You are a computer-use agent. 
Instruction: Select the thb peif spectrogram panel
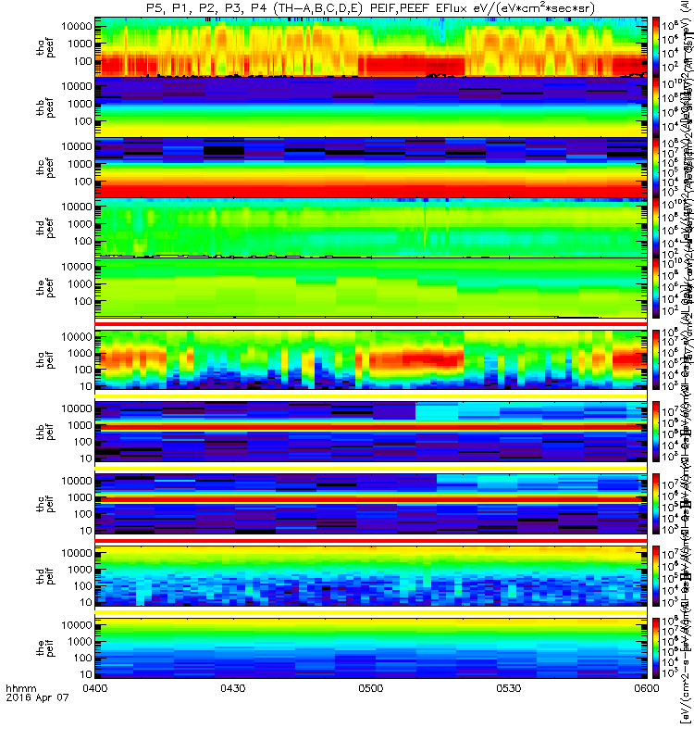point(371,432)
